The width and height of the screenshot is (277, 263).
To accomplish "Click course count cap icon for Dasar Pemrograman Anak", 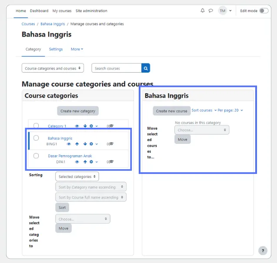I will click(111, 162).
